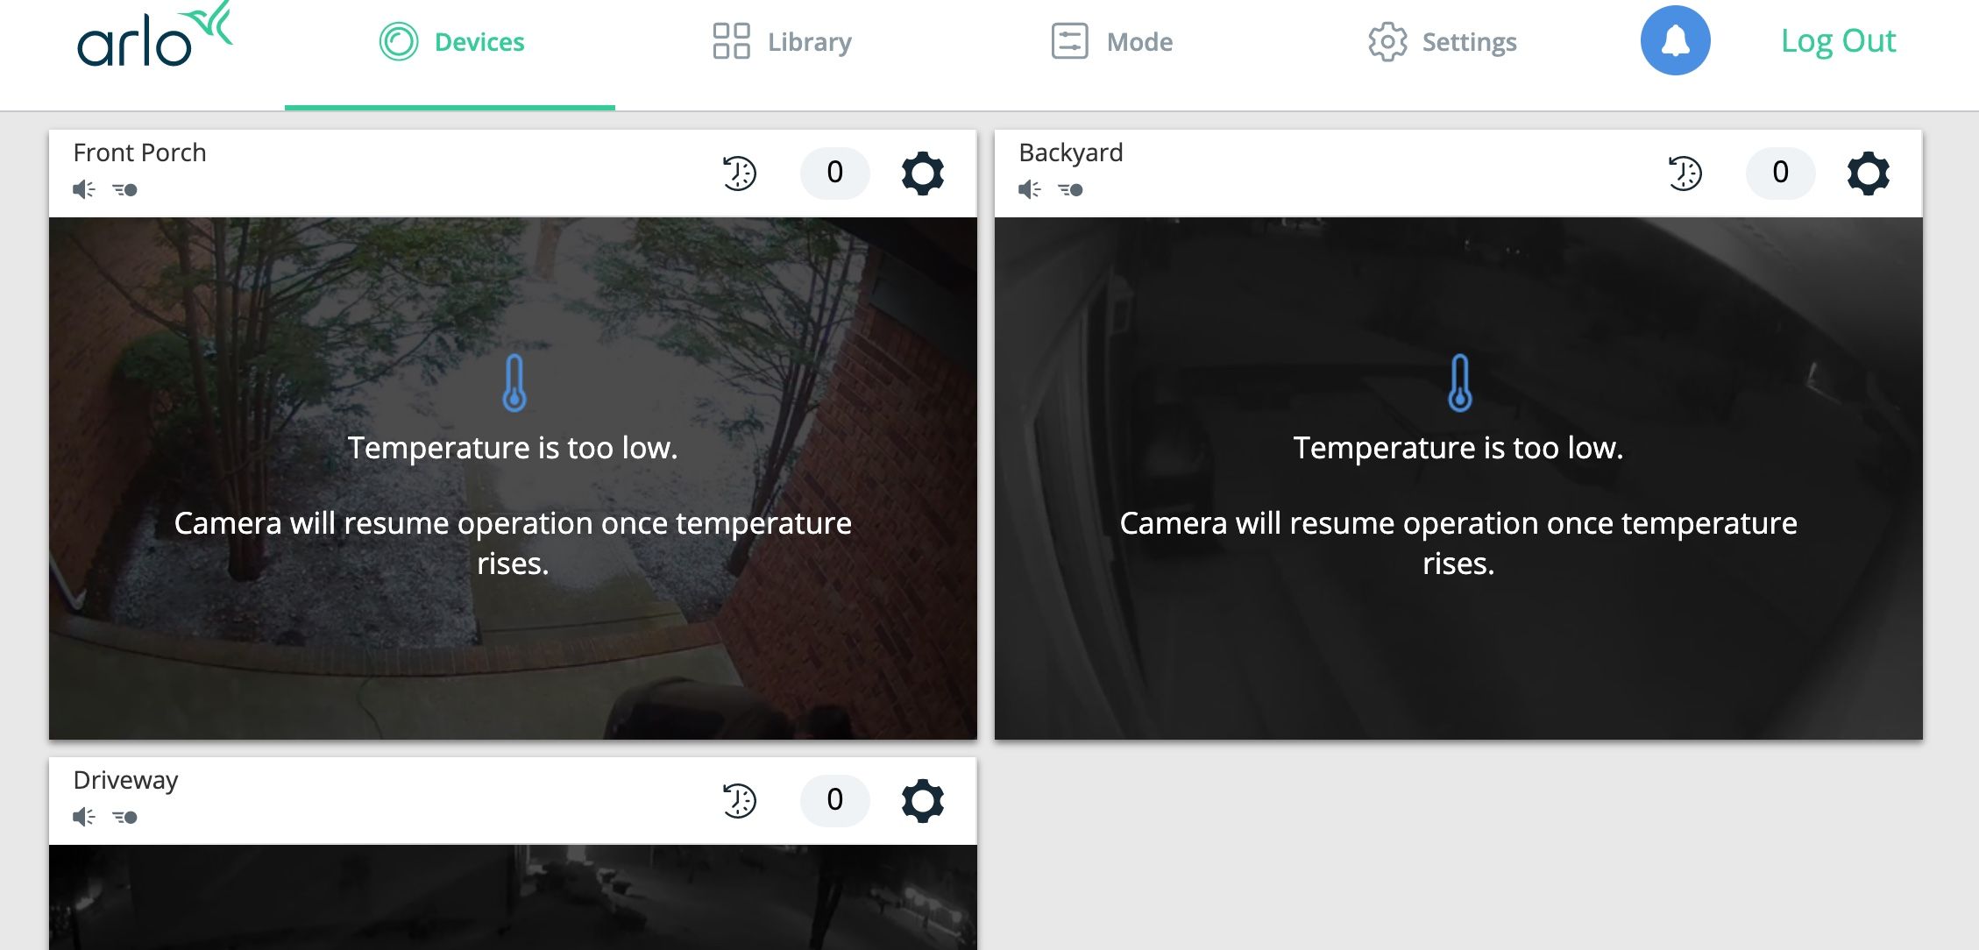Open the Front Porch camera settings gear
Image resolution: width=1979 pixels, height=950 pixels.
pyautogui.click(x=922, y=174)
